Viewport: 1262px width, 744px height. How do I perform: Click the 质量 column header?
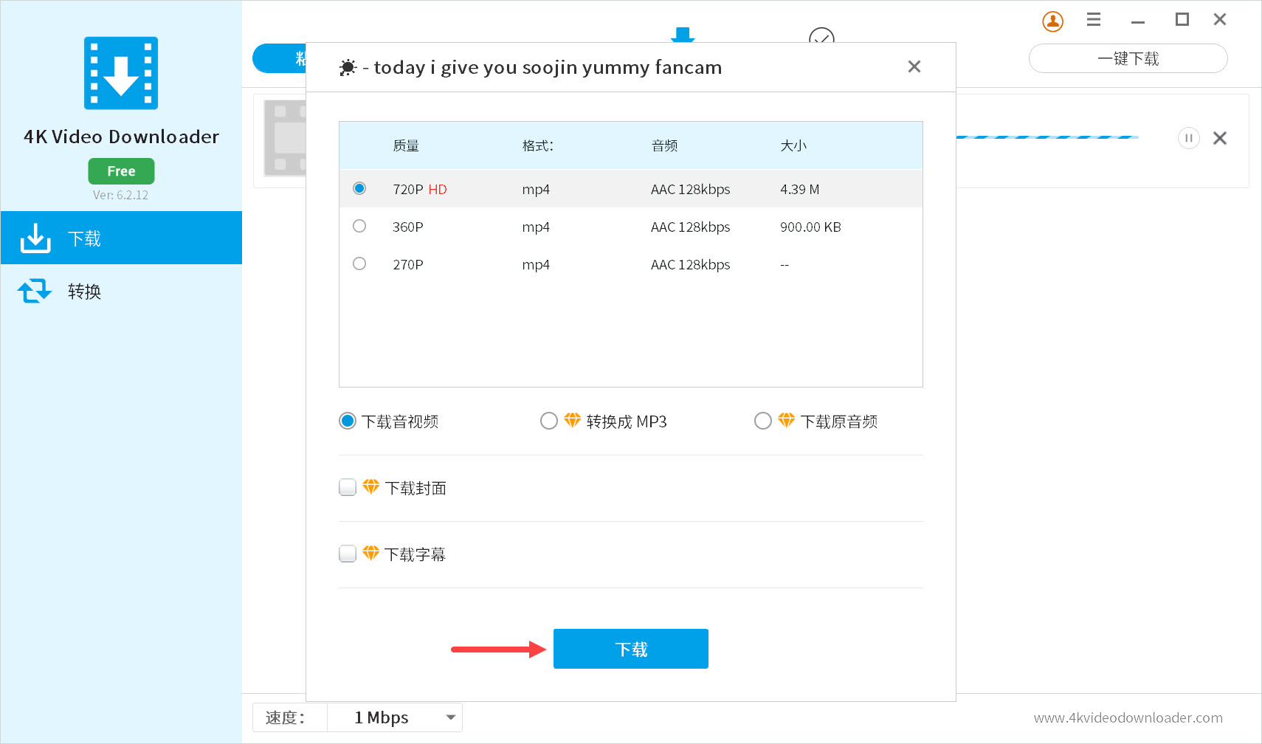click(406, 145)
